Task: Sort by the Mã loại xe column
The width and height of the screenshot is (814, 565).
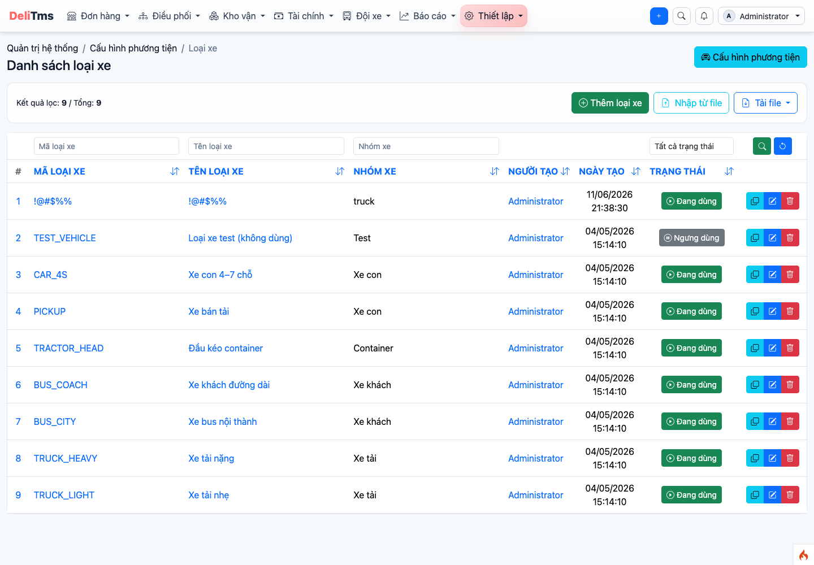Action: (175, 171)
